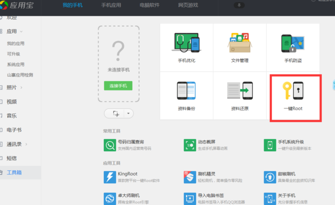Screen dimensions: 335x205
Task: Click the 生成手机屏幕动画 description text
Action: point(213,149)
